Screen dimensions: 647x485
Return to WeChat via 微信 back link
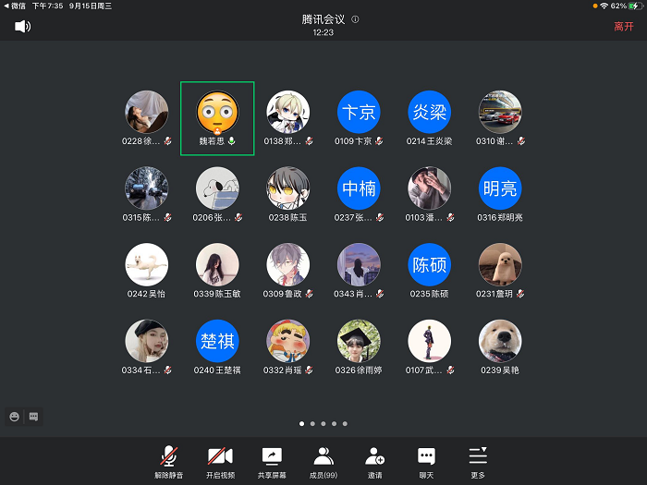coord(14,6)
